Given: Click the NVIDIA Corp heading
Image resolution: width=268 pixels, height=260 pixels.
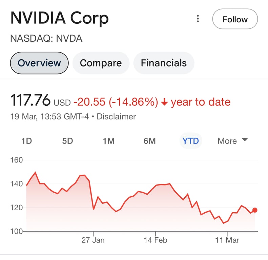Looking at the screenshot, I should tap(60, 18).
